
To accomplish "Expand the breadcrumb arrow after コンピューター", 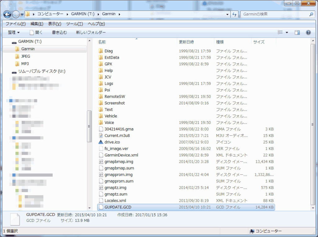I will (67, 14).
